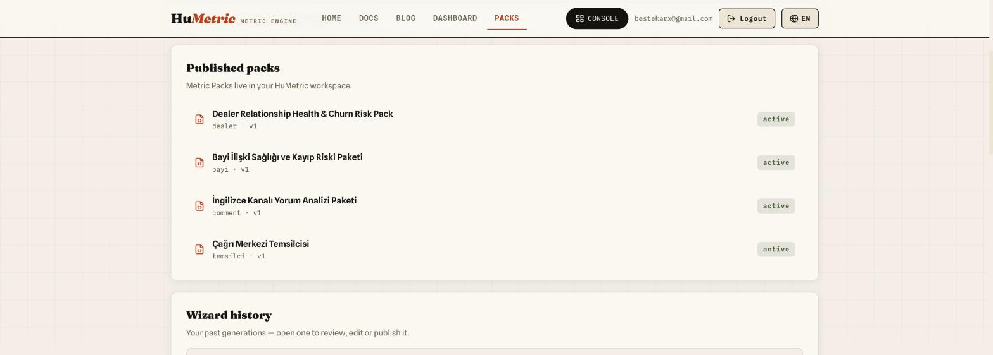Open the DOCS nav item
Image resolution: width=993 pixels, height=355 pixels.
tap(369, 18)
